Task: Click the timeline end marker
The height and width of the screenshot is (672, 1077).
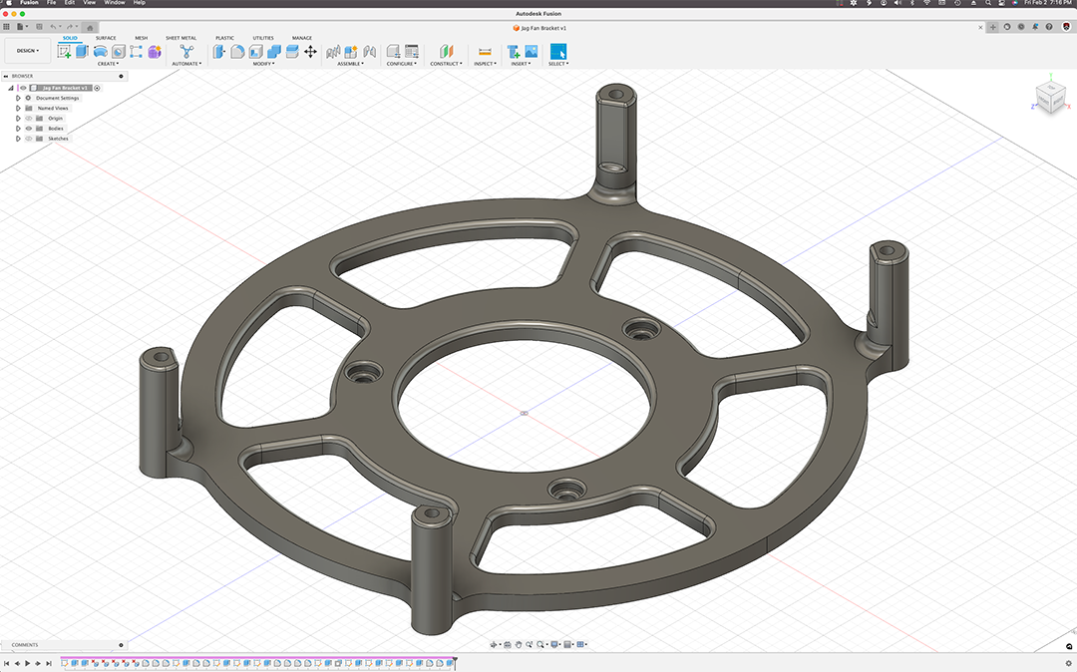Action: point(454,662)
